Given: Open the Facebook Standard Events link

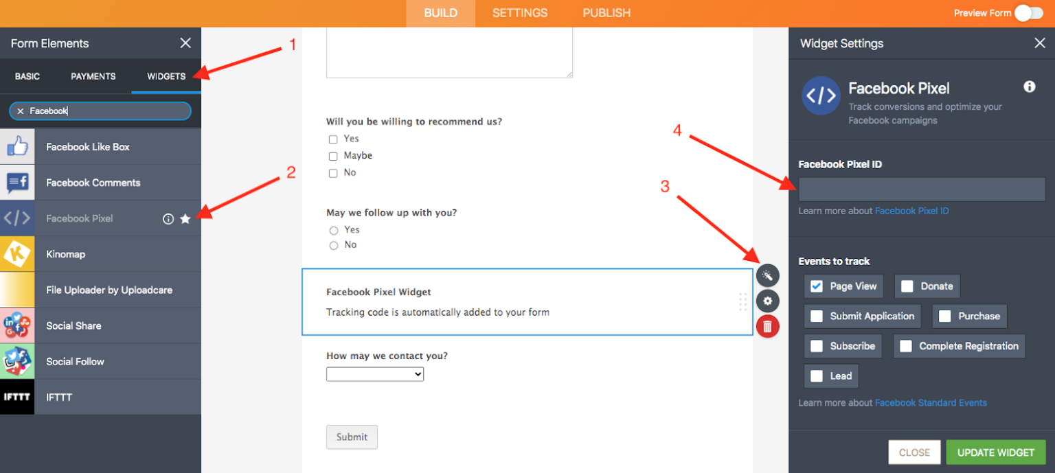Looking at the screenshot, I should (x=931, y=402).
